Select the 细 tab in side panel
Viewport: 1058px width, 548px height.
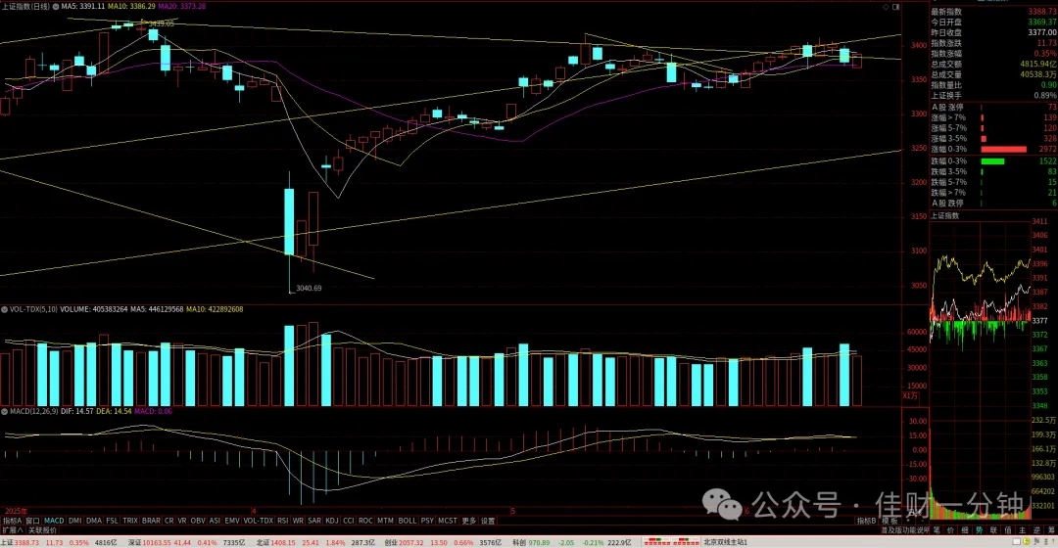(965, 530)
